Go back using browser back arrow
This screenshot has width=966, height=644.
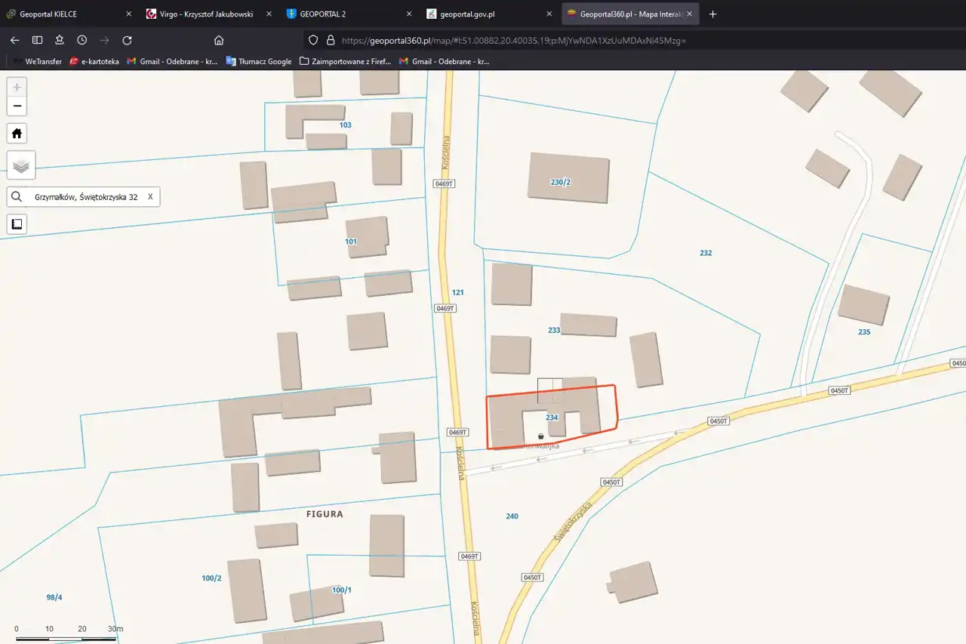coord(14,40)
